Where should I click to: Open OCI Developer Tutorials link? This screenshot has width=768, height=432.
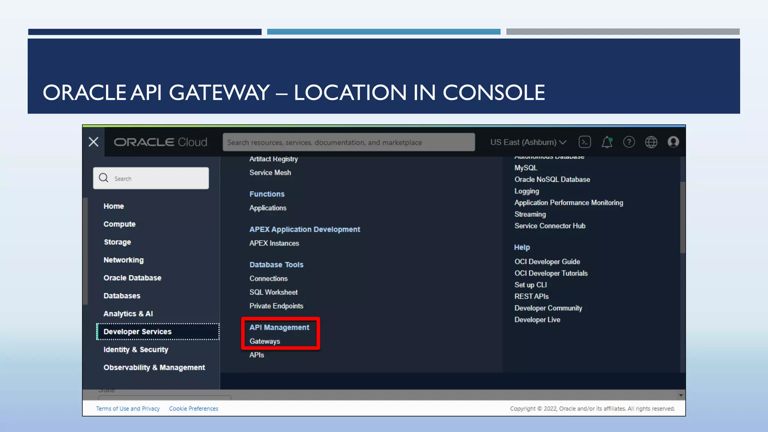[551, 273]
